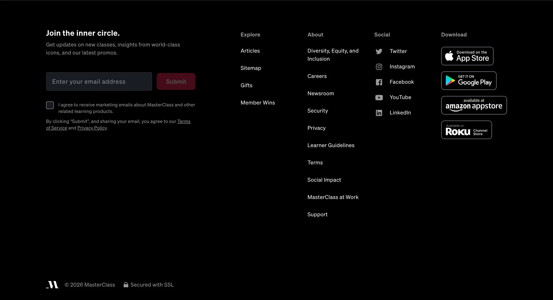Screen dimensions: 553x300
Task: Go to the Articles page
Action: (250, 51)
